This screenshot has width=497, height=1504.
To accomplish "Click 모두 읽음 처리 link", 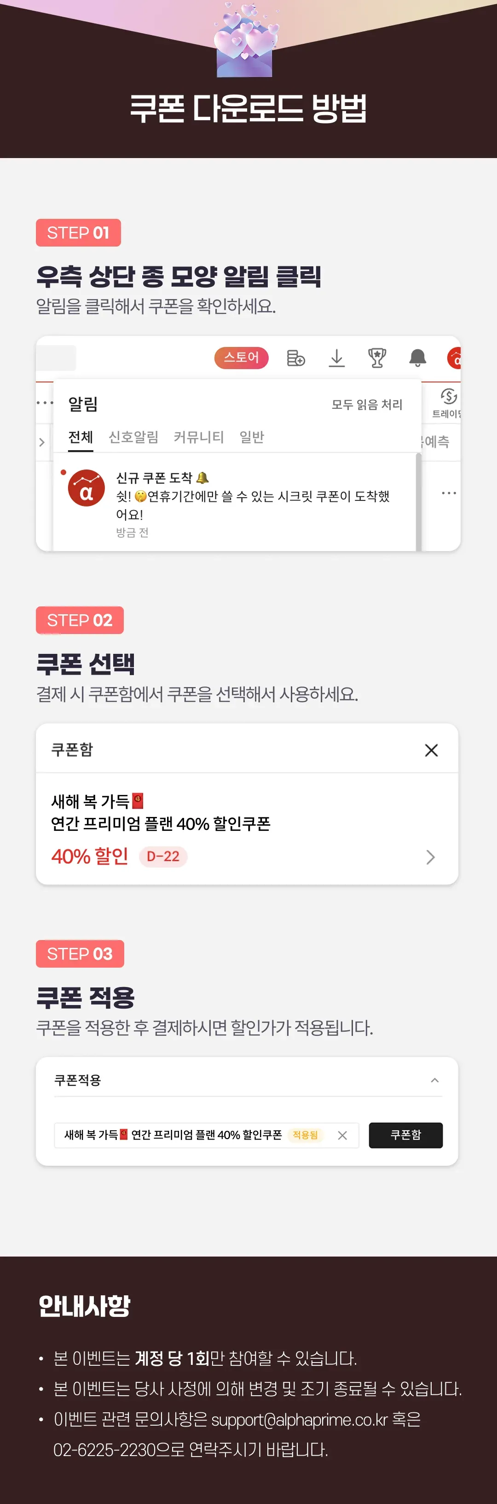I will pyautogui.click(x=367, y=405).
